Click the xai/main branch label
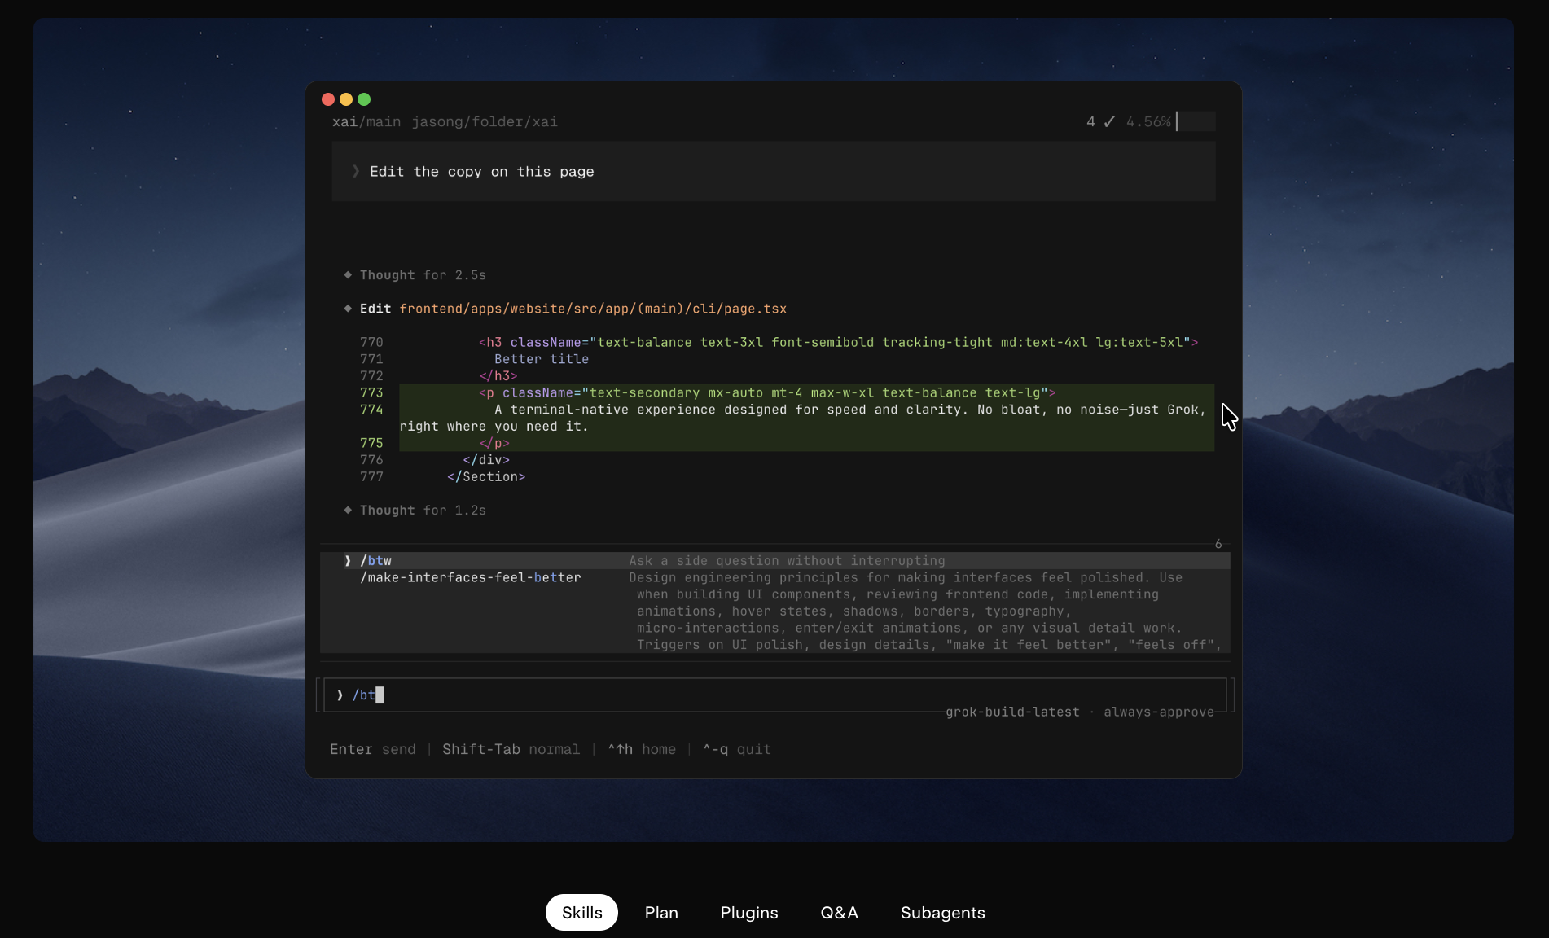The height and width of the screenshot is (938, 1549). coord(366,121)
